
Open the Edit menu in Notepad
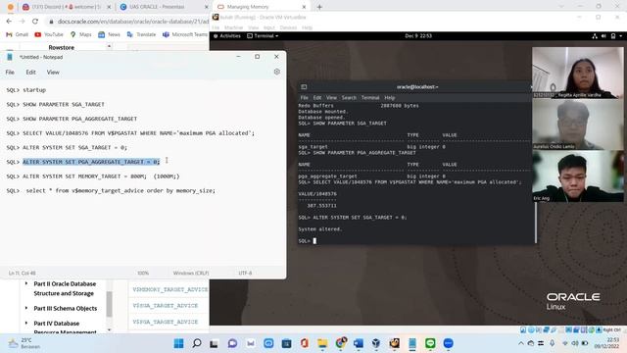point(30,72)
